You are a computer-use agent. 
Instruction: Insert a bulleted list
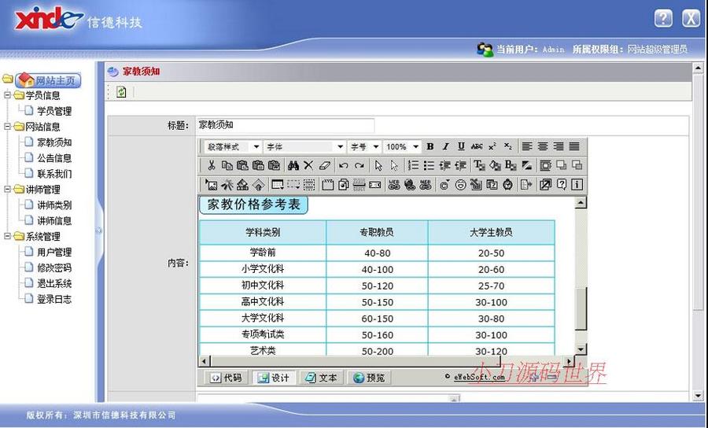[x=429, y=166]
